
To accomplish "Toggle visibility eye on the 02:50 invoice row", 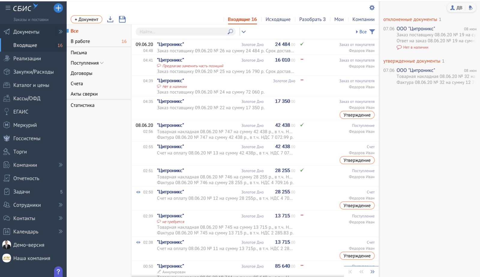I will (x=138, y=192).
